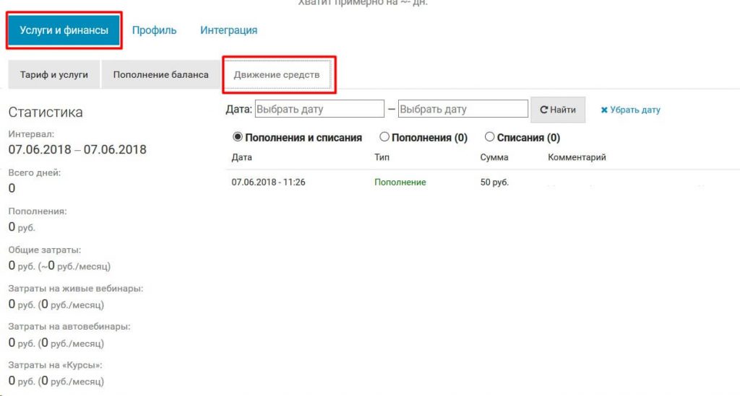Viewport: 740px width, 396px height.
Task: Choose the Списания (0) radio option
Action: pyautogui.click(x=490, y=137)
